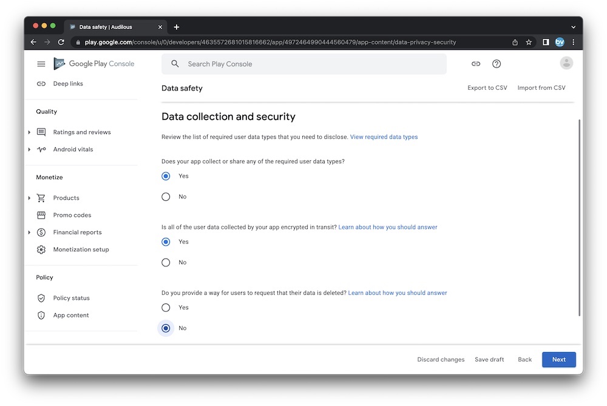This screenshot has width=607, height=406.
Task: Click the Promo codes store icon
Action: point(41,215)
